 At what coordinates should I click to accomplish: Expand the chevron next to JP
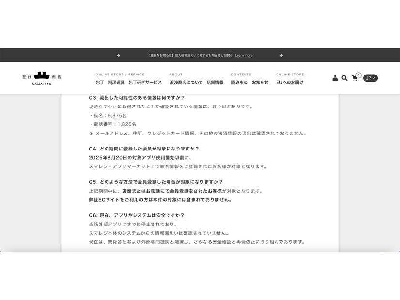tap(374, 78)
